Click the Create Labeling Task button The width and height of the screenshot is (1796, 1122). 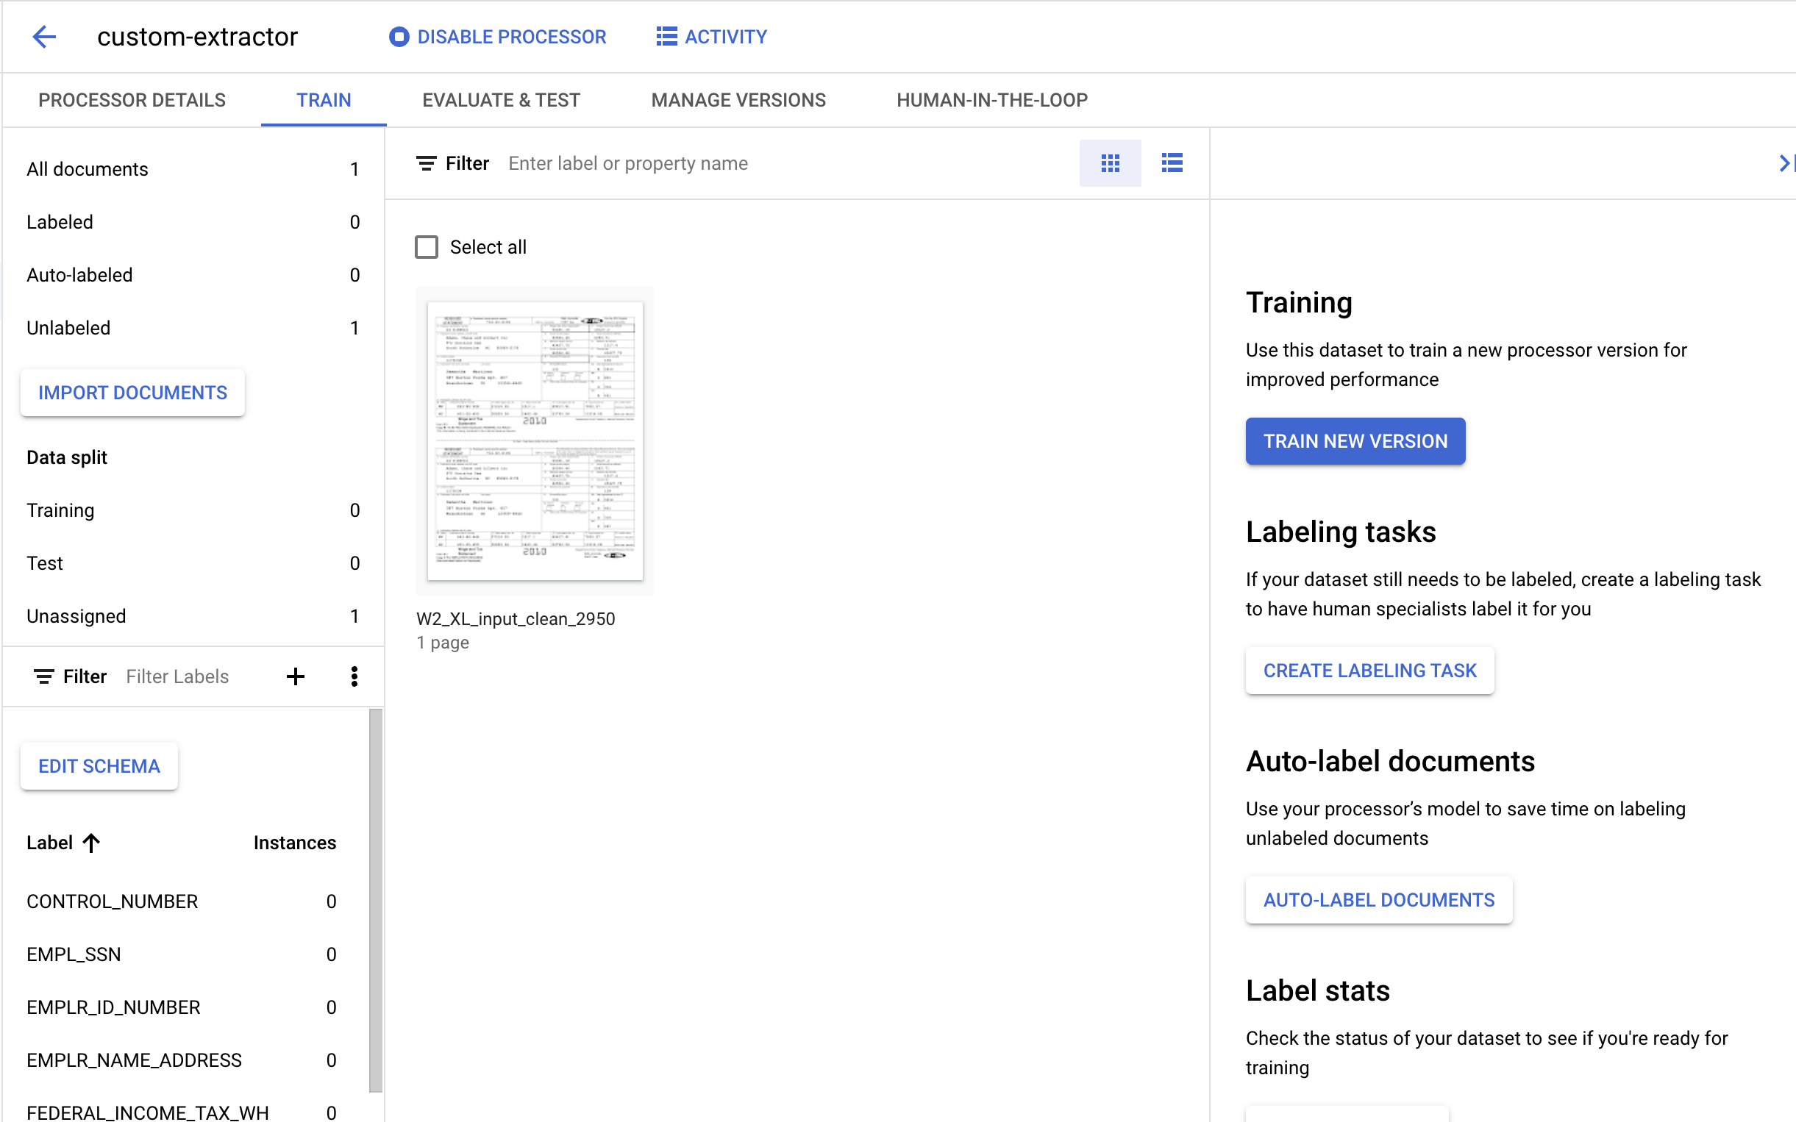1369,670
